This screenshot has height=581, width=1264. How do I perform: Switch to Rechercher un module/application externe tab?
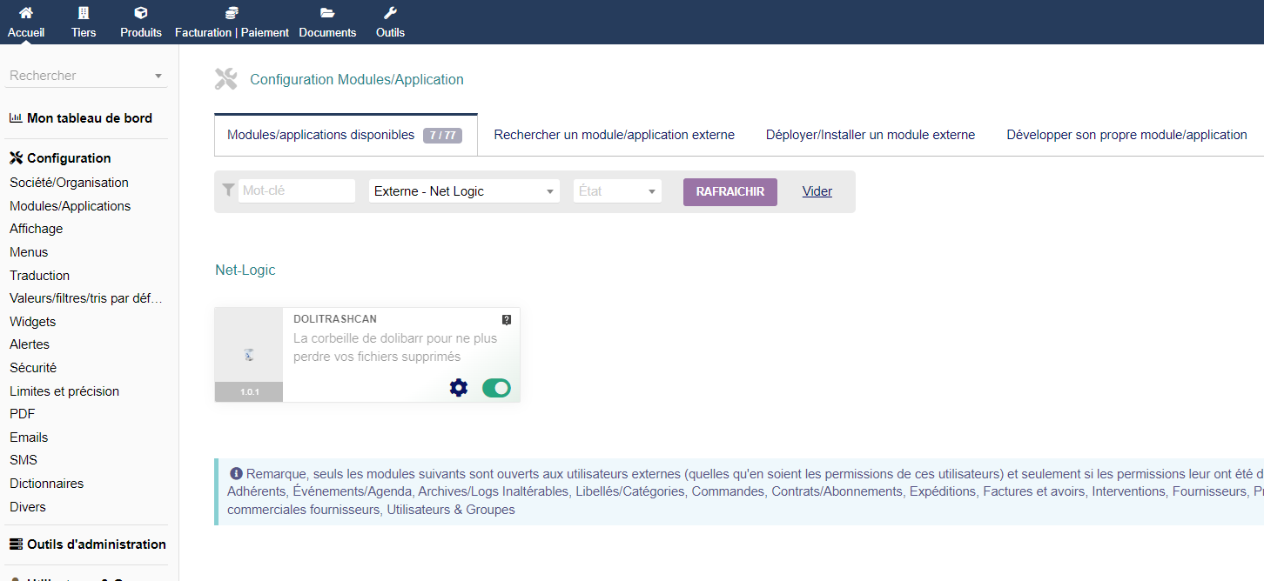pyautogui.click(x=615, y=135)
